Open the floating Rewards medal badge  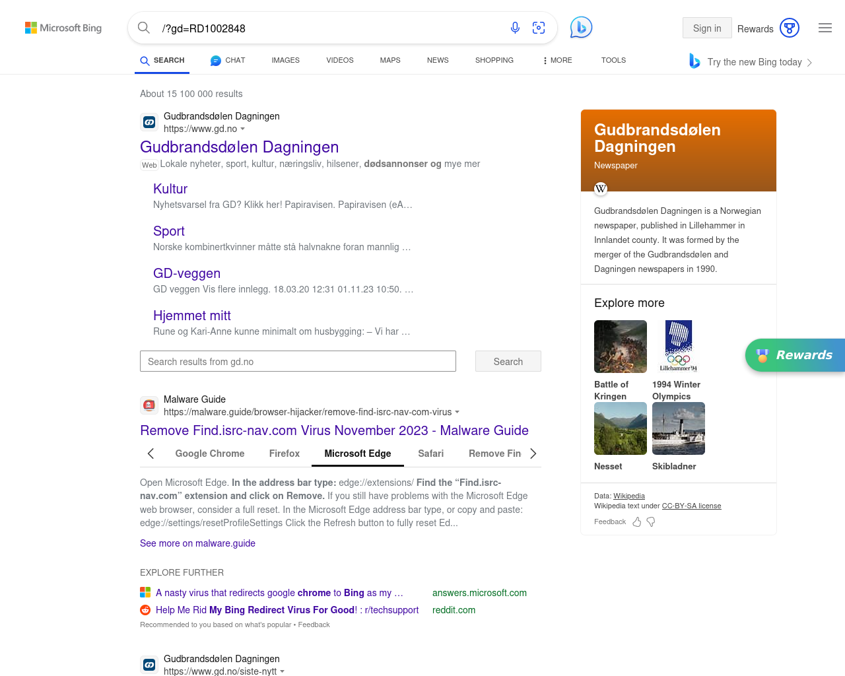(x=795, y=355)
